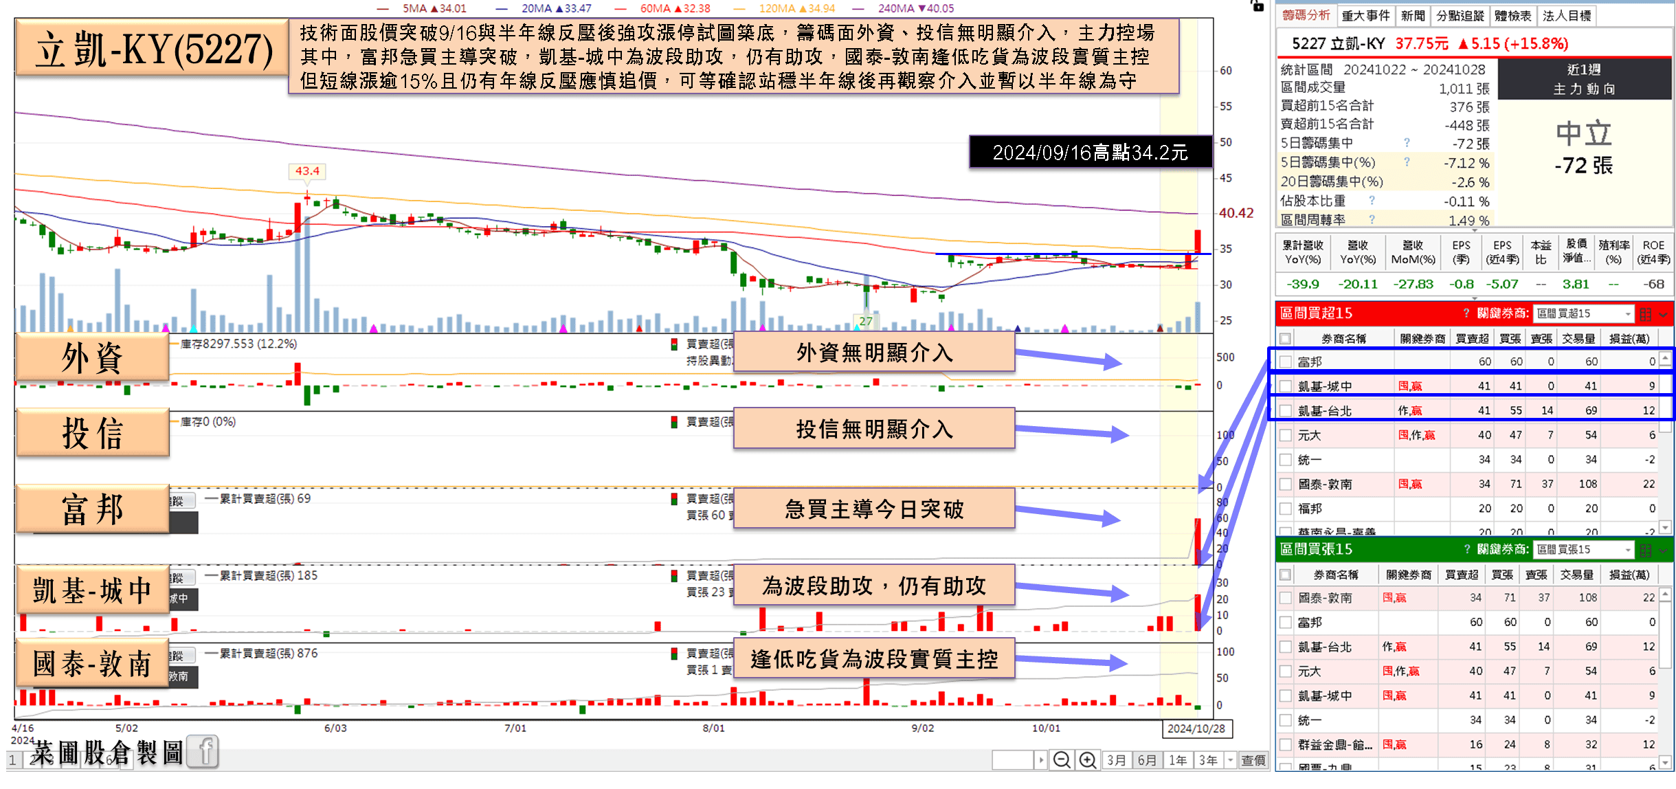Tick checkbox for 國泰-敦南 in 區間買張15
Image resolution: width=1676 pixels, height=789 pixels.
click(1286, 598)
